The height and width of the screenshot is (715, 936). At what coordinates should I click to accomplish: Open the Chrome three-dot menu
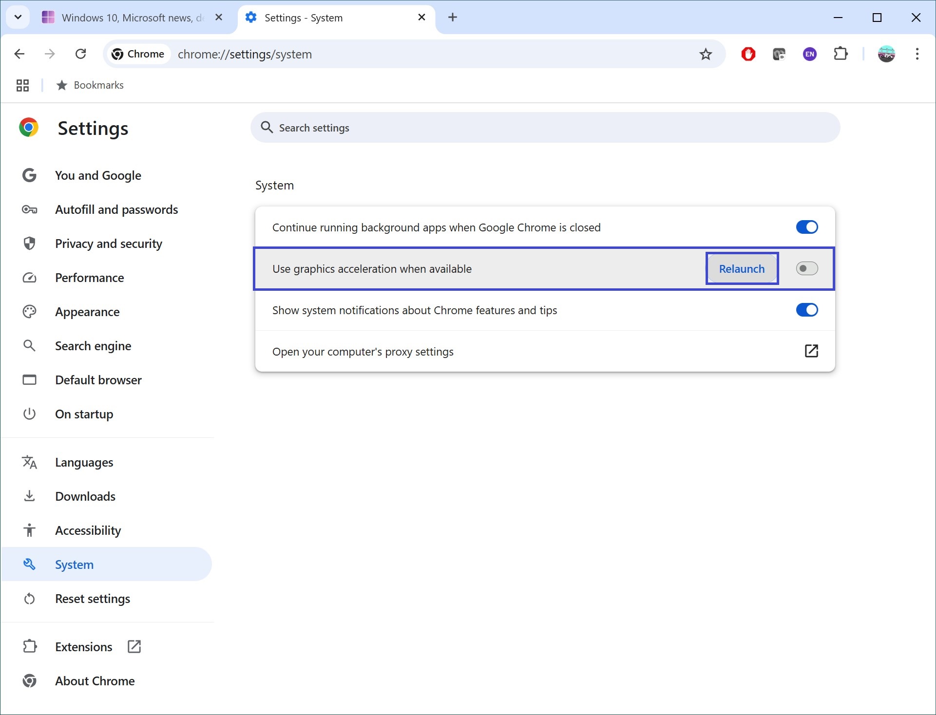point(917,54)
